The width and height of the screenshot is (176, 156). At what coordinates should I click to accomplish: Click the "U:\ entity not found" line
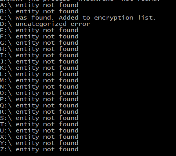39,131
